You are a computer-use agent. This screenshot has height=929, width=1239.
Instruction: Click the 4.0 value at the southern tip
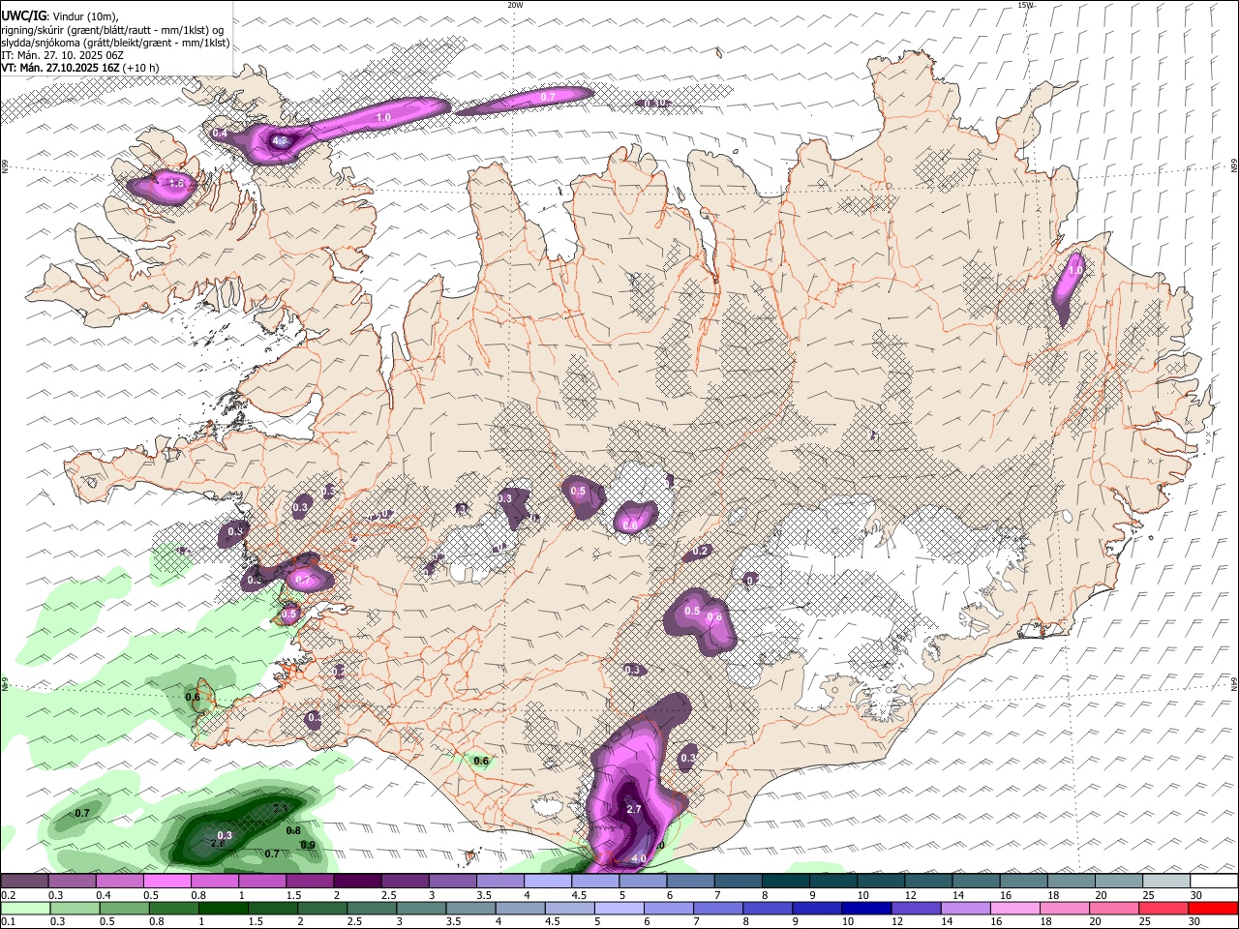click(638, 858)
